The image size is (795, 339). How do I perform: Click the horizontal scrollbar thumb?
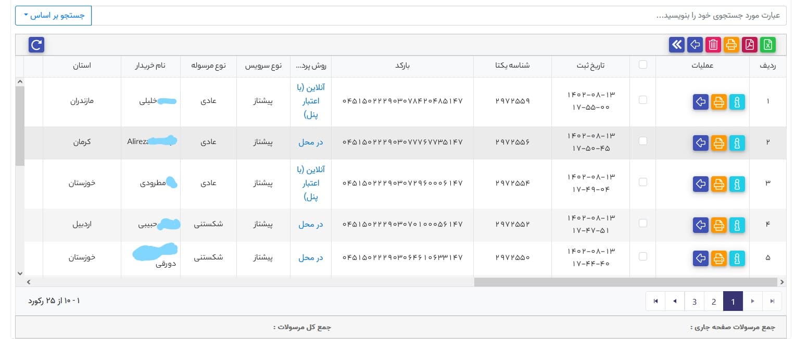[x=625, y=282]
